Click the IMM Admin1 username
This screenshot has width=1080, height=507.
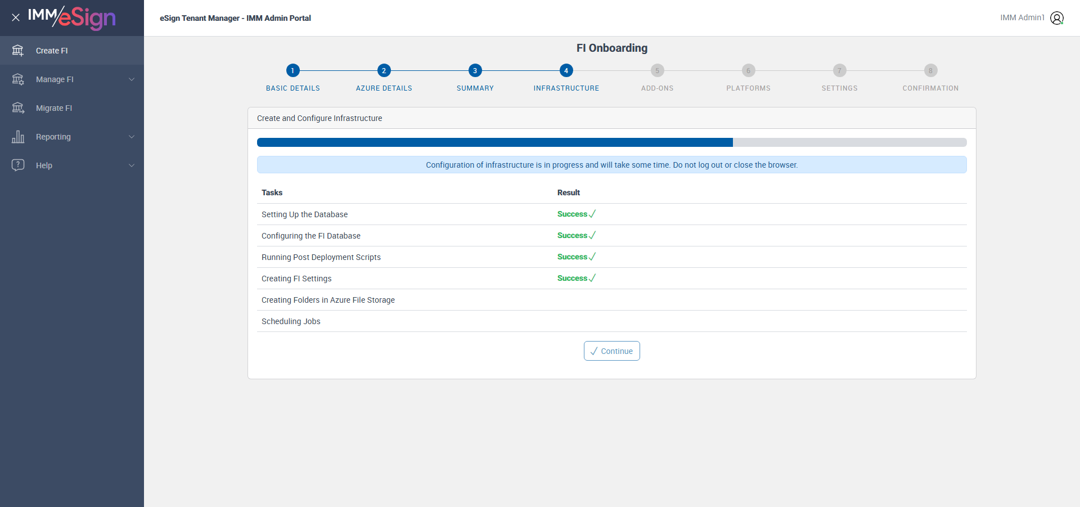pyautogui.click(x=1022, y=18)
